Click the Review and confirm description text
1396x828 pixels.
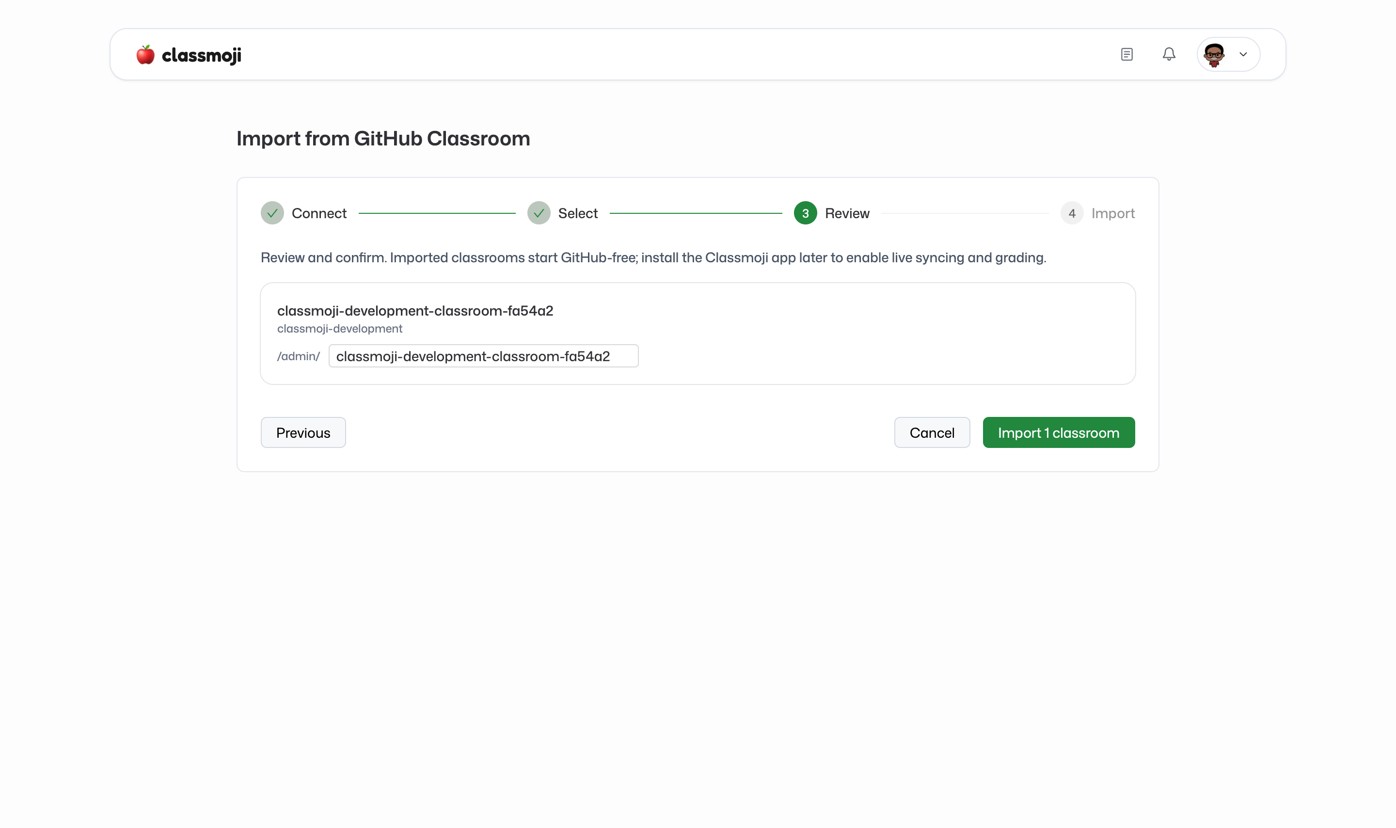653,258
